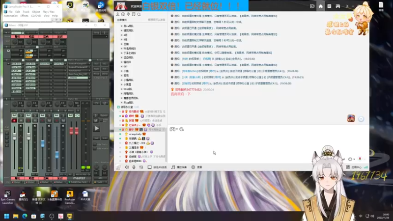Viewport: 393px width, 221px height.
Task: Click the Windows Start button
Action: (6, 216)
